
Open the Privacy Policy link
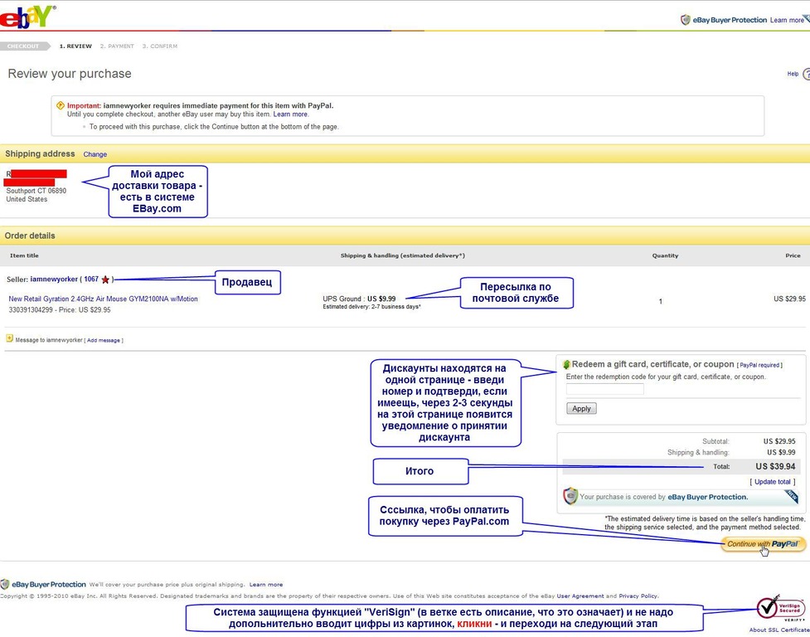(x=638, y=596)
